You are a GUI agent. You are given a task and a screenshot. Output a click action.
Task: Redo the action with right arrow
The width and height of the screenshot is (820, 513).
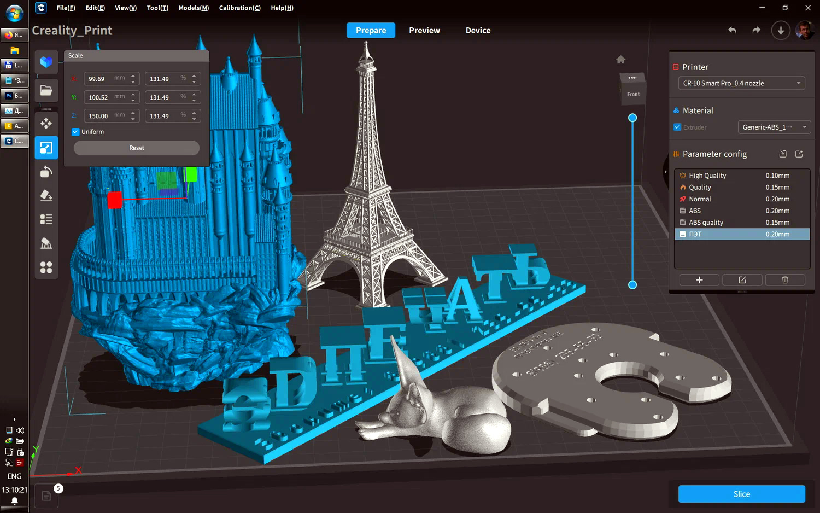click(x=756, y=30)
